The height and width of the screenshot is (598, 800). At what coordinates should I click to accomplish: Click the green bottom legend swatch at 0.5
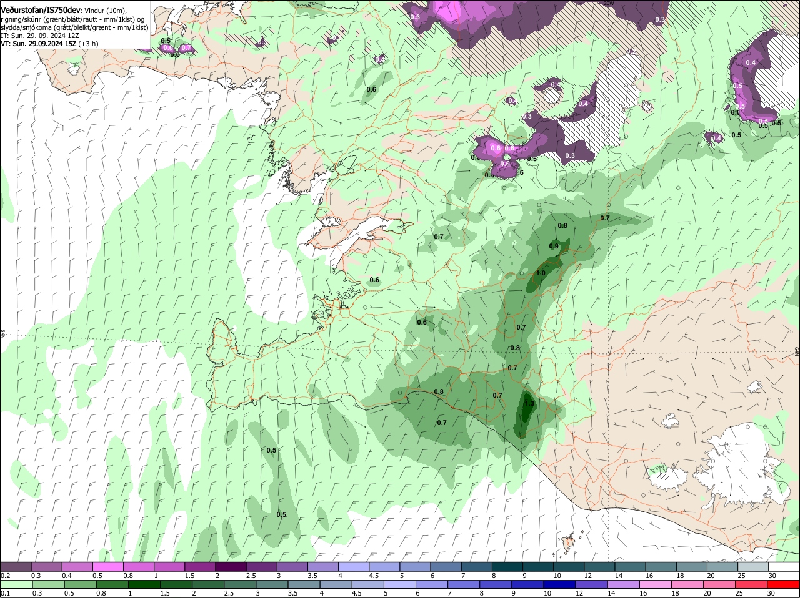80,584
